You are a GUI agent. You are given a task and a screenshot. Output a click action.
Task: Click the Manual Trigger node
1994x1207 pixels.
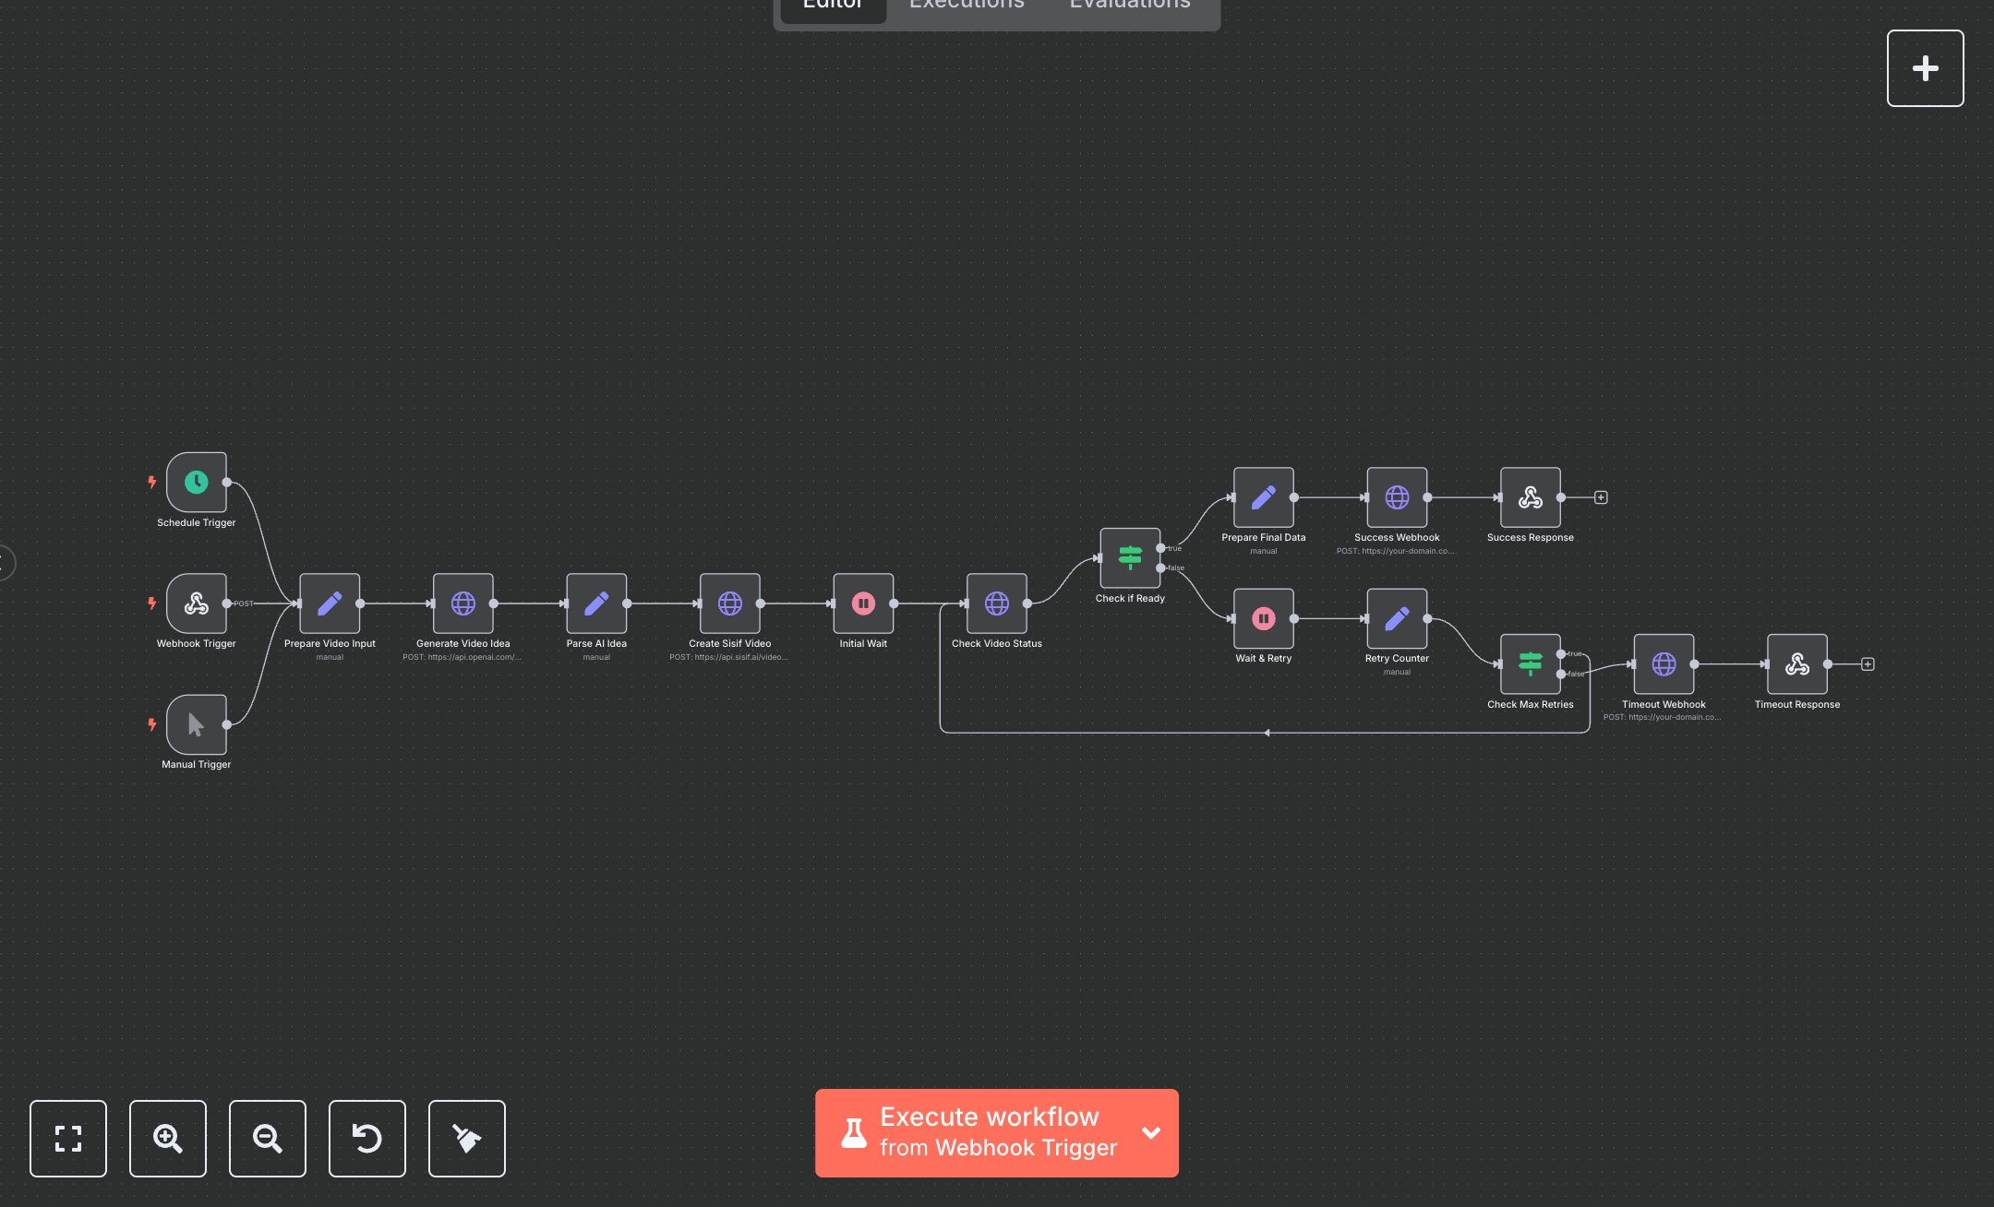coord(196,725)
